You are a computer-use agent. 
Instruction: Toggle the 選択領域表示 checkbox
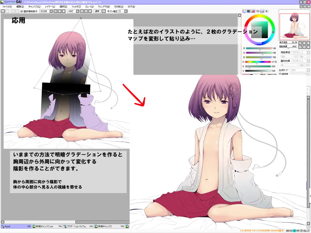pos(22,11)
